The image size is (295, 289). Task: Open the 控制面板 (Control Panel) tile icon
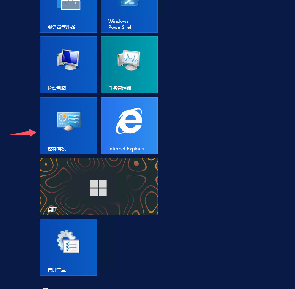pos(68,121)
